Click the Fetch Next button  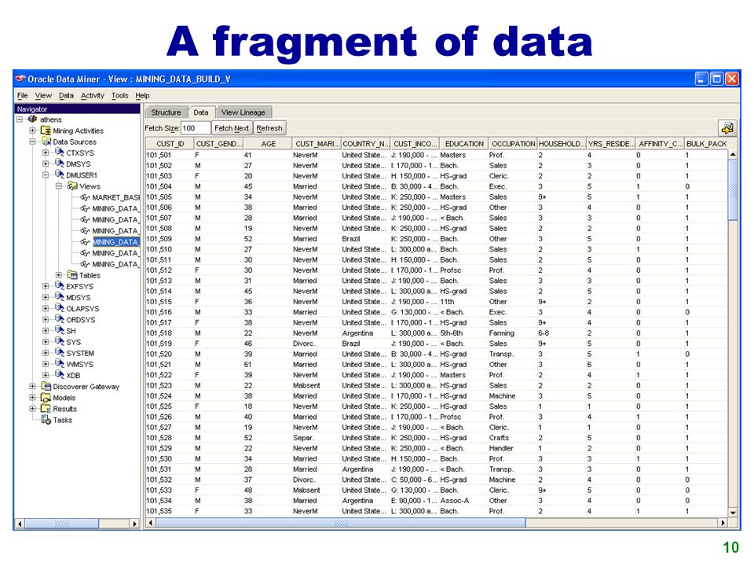(232, 128)
